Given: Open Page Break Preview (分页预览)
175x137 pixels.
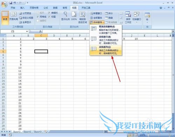Looking at the screenshot, I should pyautogui.click(x=25, y=13).
